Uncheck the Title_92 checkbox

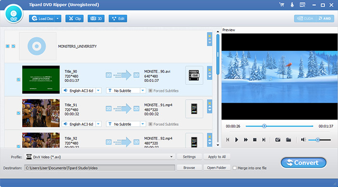tap(18, 146)
